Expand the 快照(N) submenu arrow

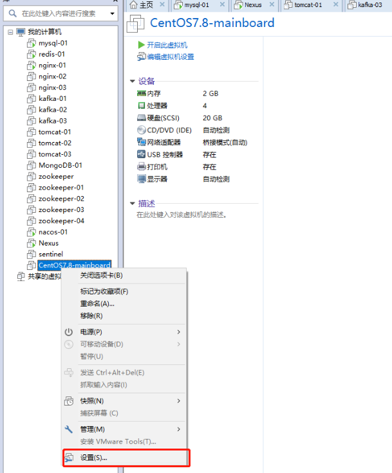point(179,401)
